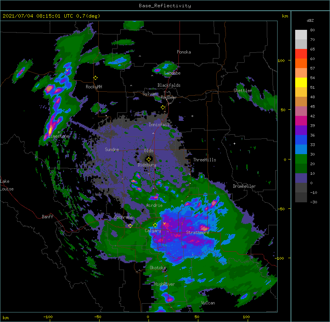Click the Stettler label
The width and height of the screenshot is (330, 322).
click(243, 91)
